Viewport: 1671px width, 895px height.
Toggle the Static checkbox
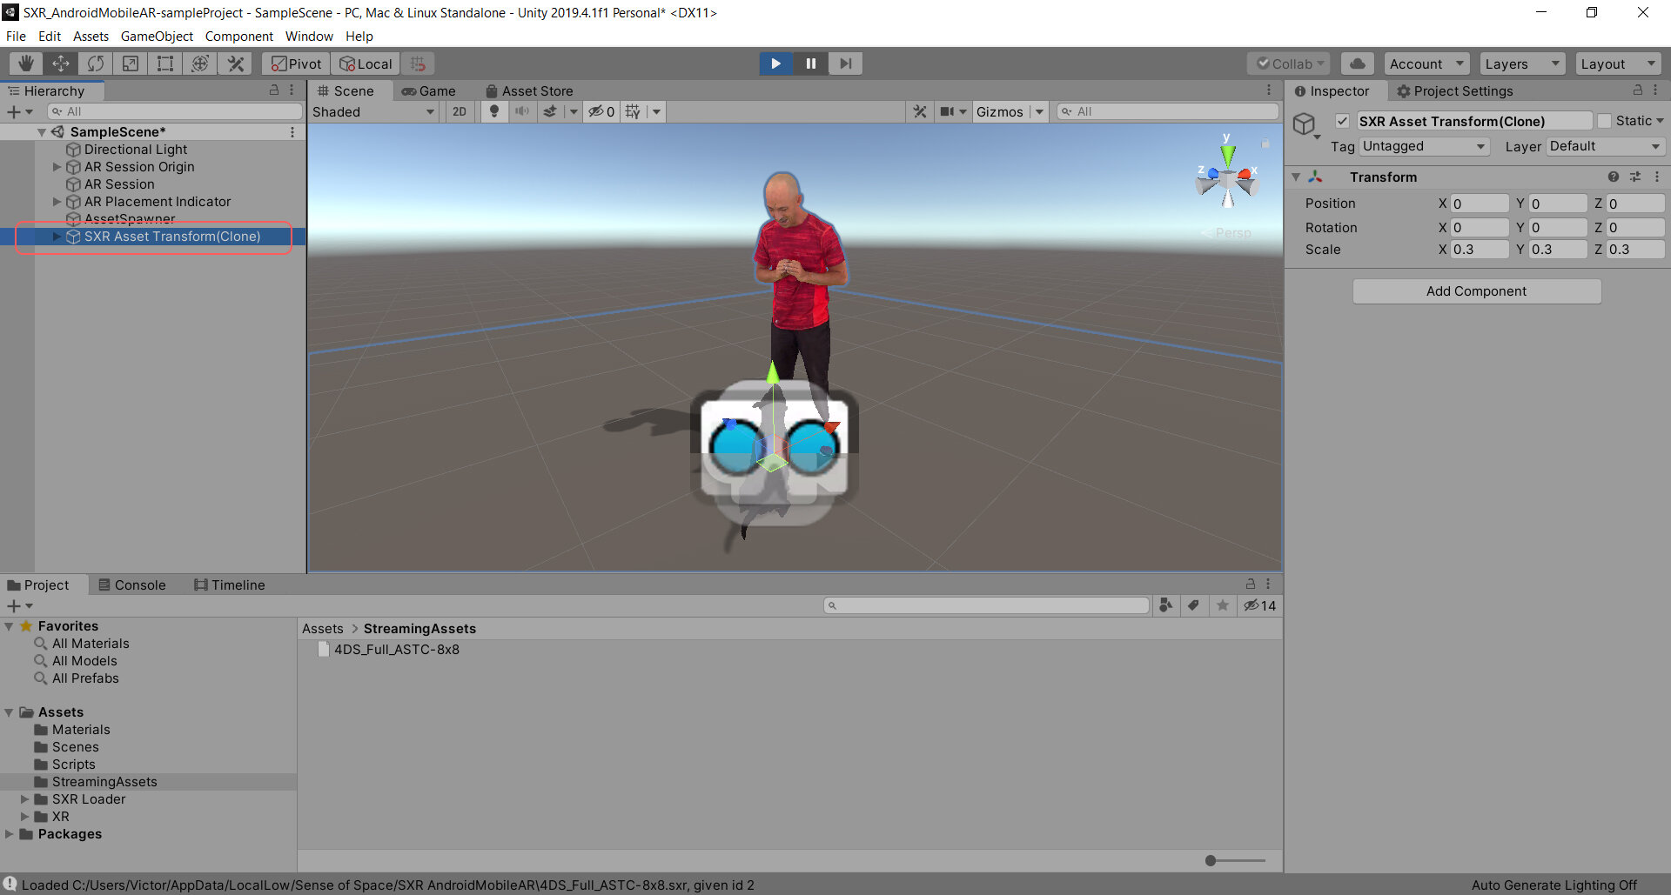1604,121
